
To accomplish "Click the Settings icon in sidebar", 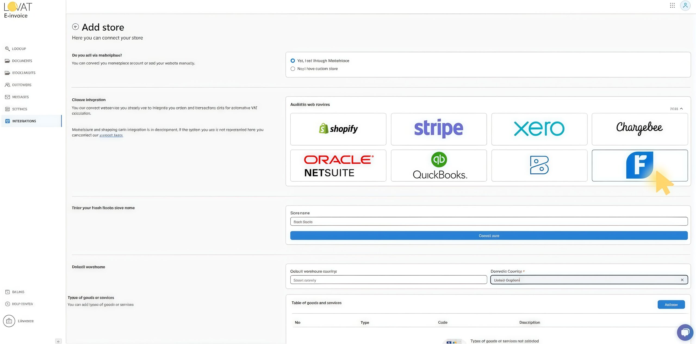I will (7, 109).
